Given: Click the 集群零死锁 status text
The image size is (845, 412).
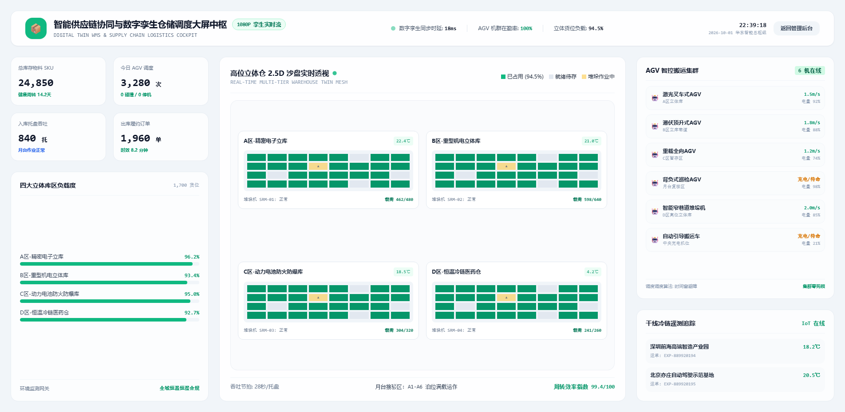Looking at the screenshot, I should click(x=813, y=286).
